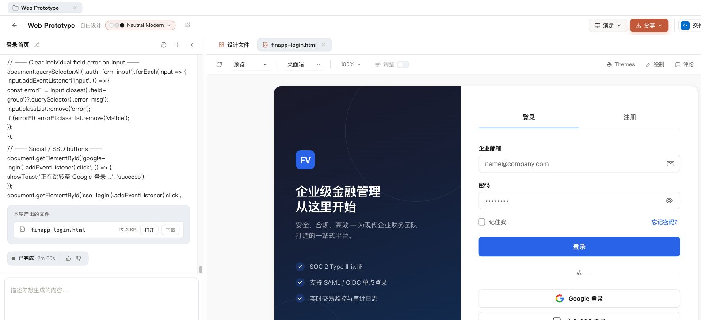This screenshot has width=701, height=320.
Task: Click the mail icon in email field
Action: (x=671, y=164)
